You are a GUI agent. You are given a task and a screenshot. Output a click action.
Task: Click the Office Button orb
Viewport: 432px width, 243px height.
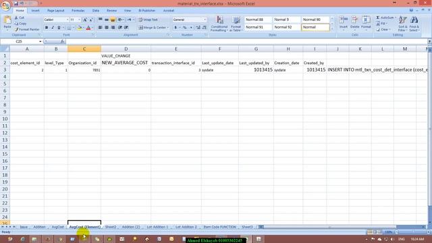[x=5, y=5]
